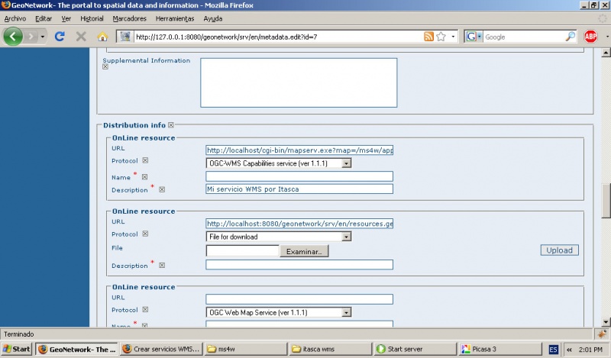Open Picasa 3 from the taskbar

click(x=498, y=349)
